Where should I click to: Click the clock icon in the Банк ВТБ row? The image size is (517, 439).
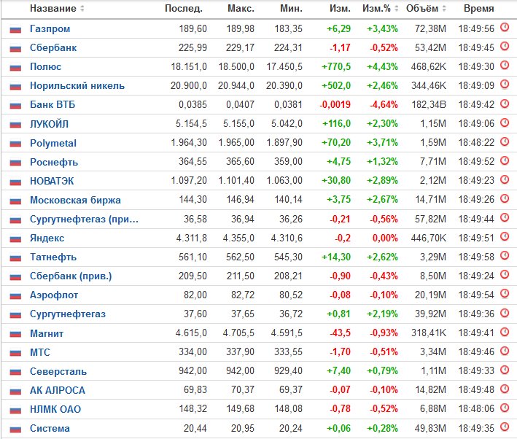505,104
